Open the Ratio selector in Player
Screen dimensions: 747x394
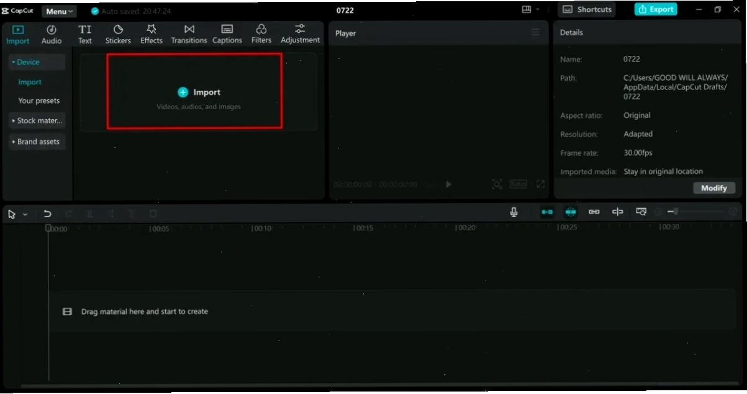[518, 184]
